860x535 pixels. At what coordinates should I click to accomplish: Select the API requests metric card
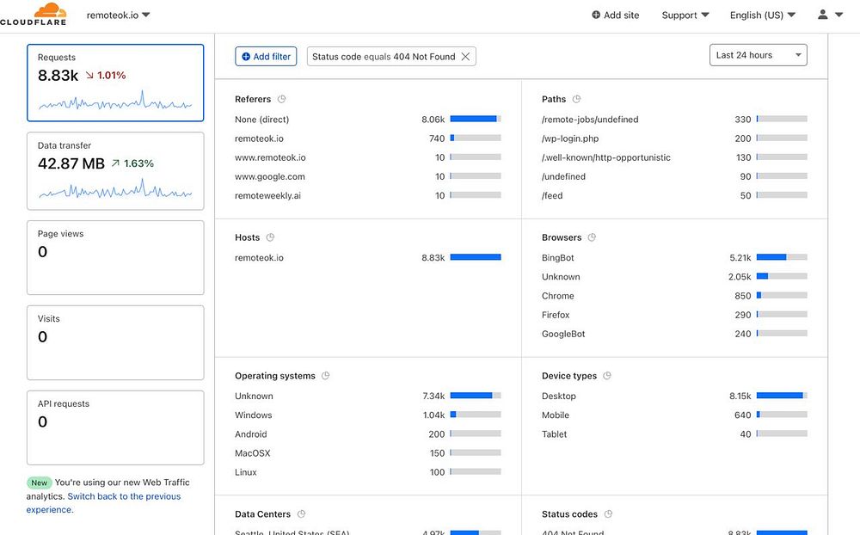tap(115, 427)
